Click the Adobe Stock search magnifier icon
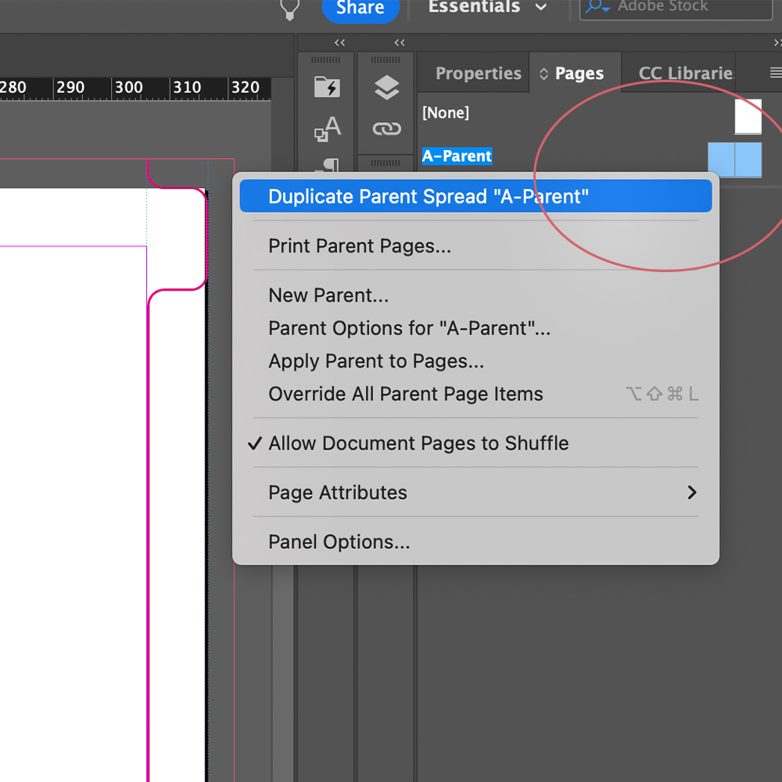Image resolution: width=782 pixels, height=782 pixels. (x=597, y=6)
